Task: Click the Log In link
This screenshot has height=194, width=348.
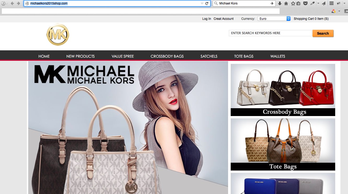Action: coord(206,19)
